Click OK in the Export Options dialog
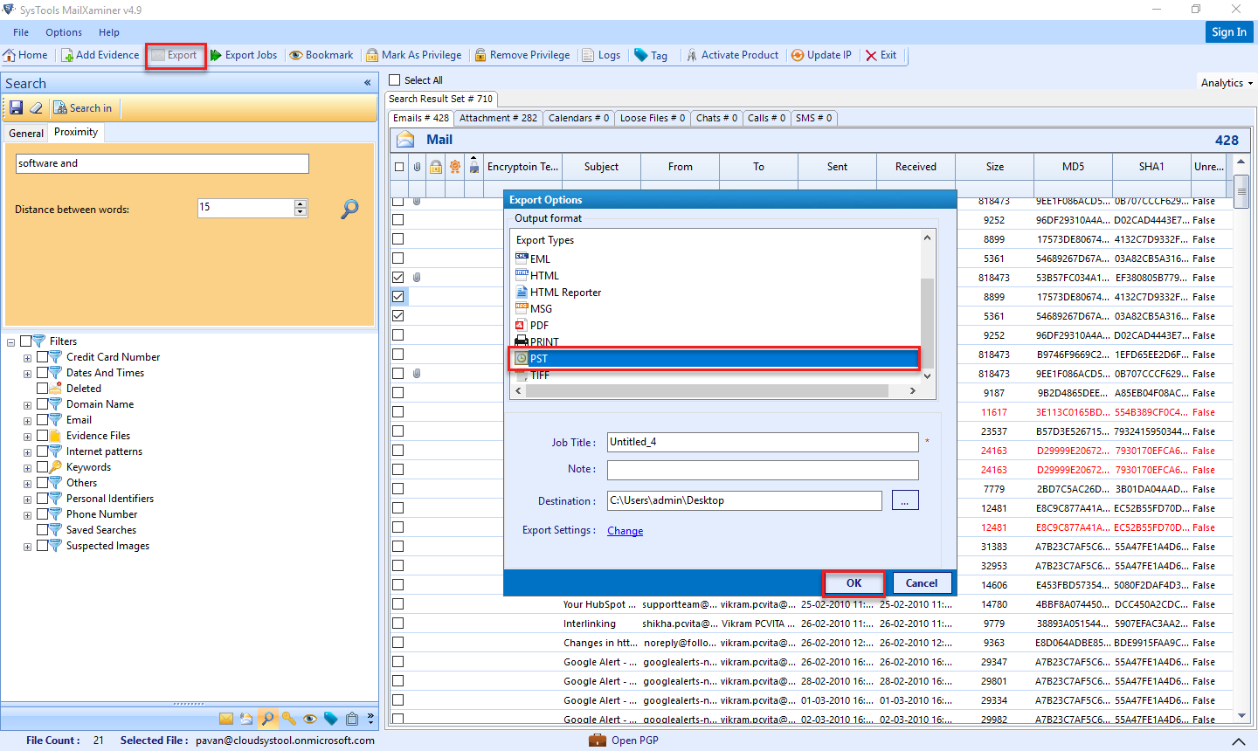Screen dimensions: 1258x751 pos(854,582)
